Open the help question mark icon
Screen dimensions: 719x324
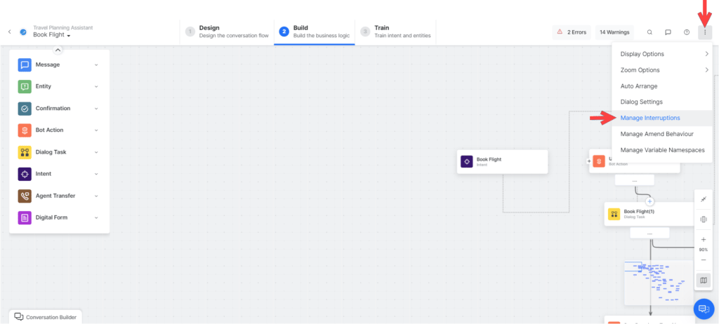687,32
